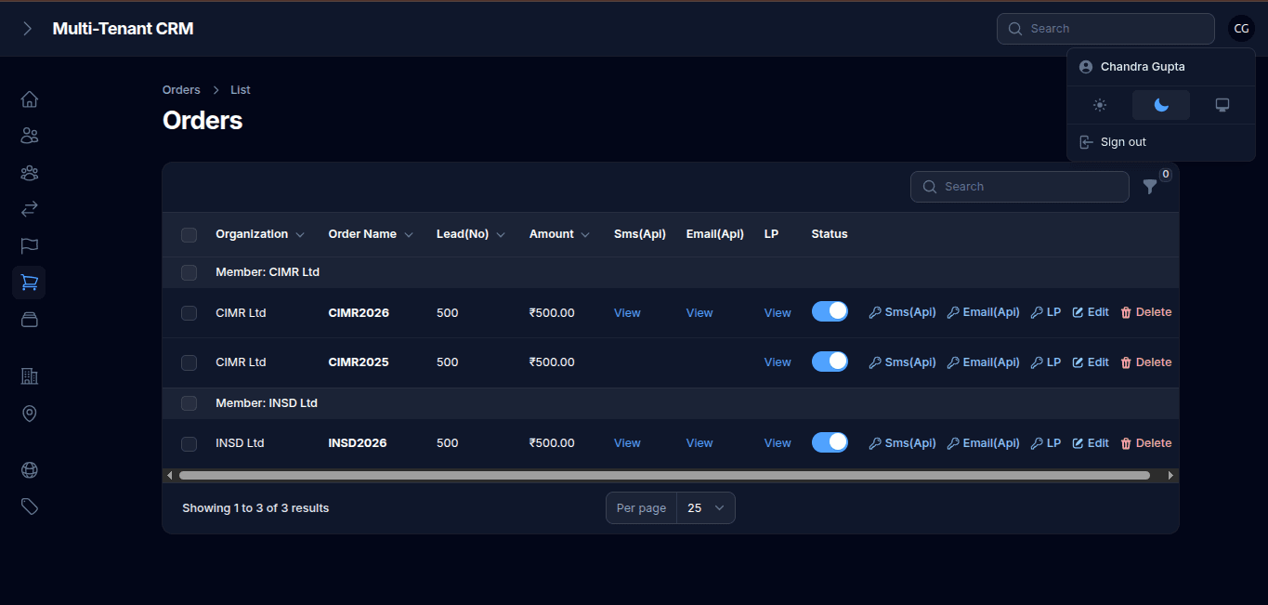This screenshot has width=1268, height=605.
Task: Toggle the select-all header checkbox
Action: 189,235
